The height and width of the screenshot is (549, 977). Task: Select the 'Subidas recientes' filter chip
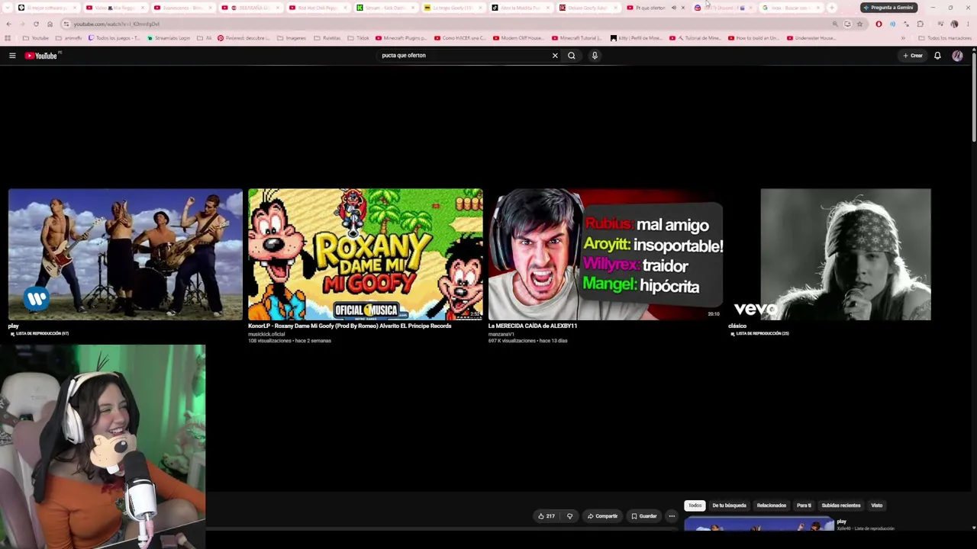(x=840, y=506)
